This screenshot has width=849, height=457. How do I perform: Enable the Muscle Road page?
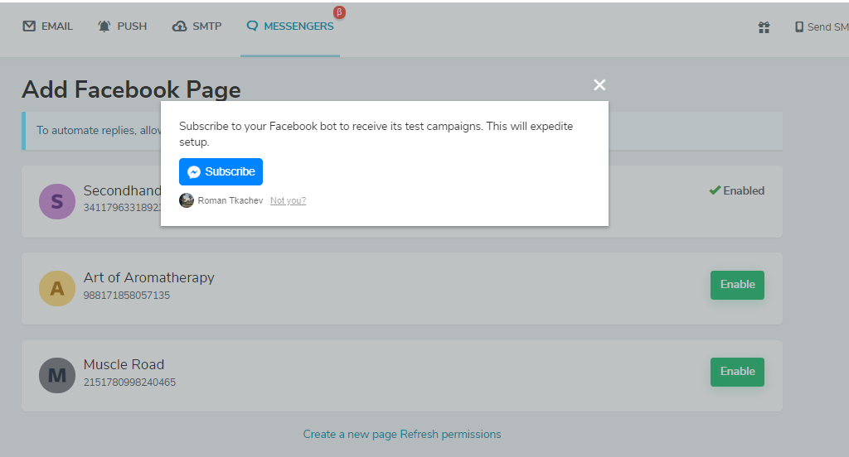(x=737, y=372)
